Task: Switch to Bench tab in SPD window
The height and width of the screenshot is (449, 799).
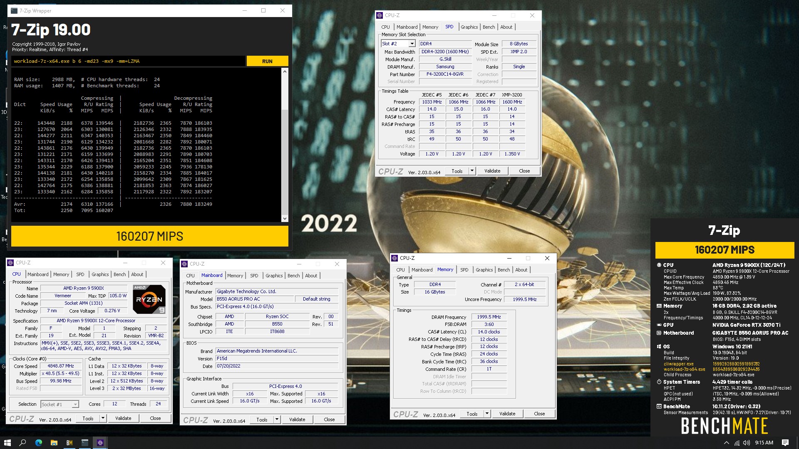Action: (489, 27)
